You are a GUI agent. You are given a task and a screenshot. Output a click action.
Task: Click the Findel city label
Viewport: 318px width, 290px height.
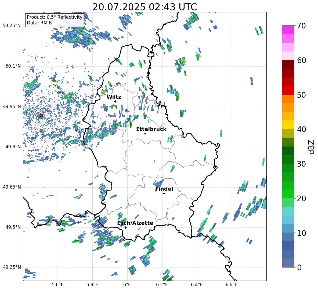[x=164, y=189]
